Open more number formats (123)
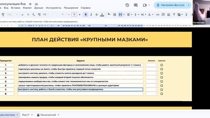This screenshot has width=210, height=118. pyautogui.click(x=45, y=14)
